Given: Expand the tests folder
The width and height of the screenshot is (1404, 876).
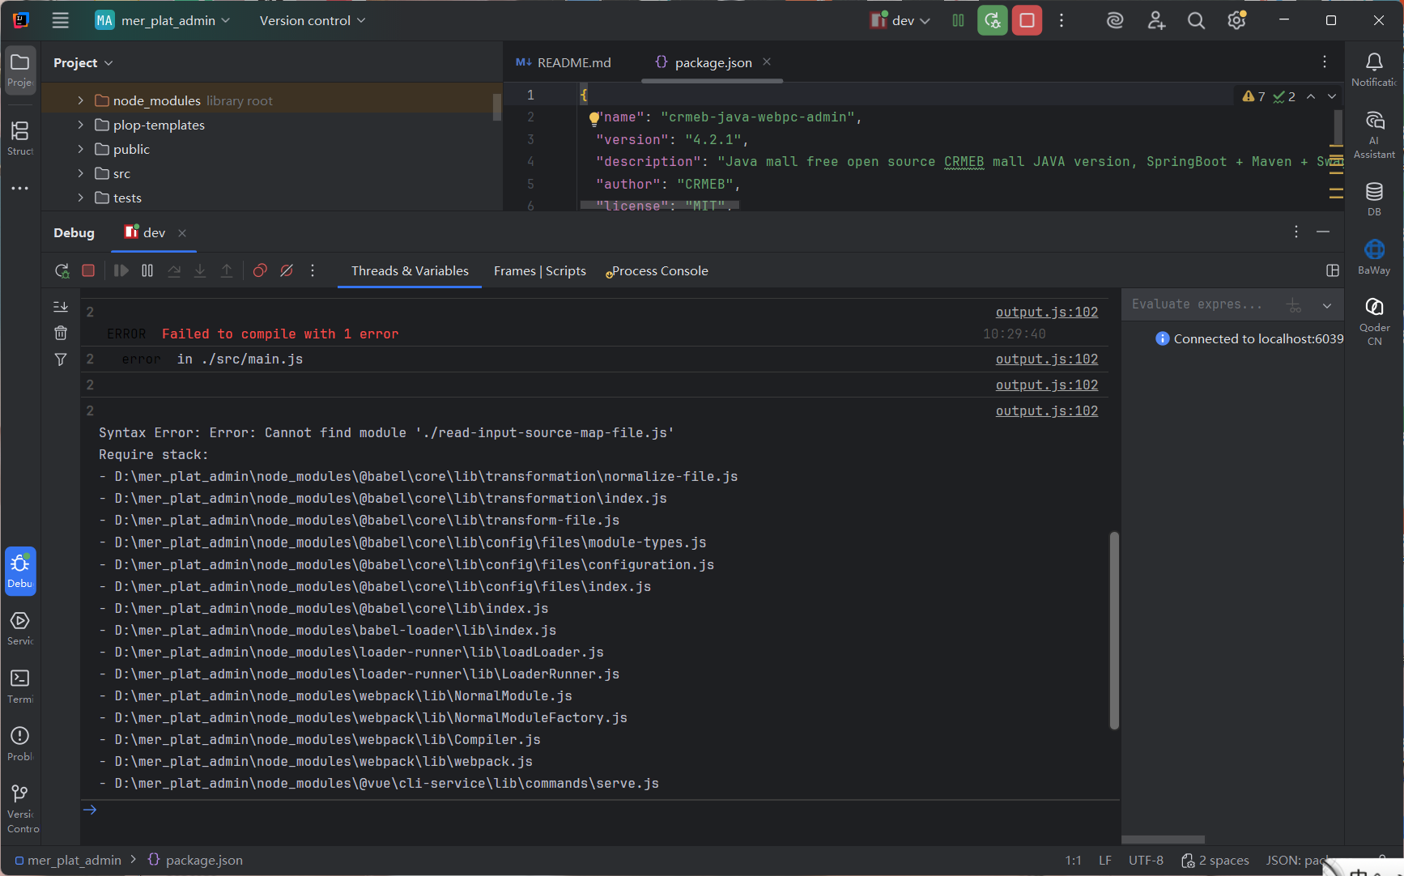Looking at the screenshot, I should point(80,198).
